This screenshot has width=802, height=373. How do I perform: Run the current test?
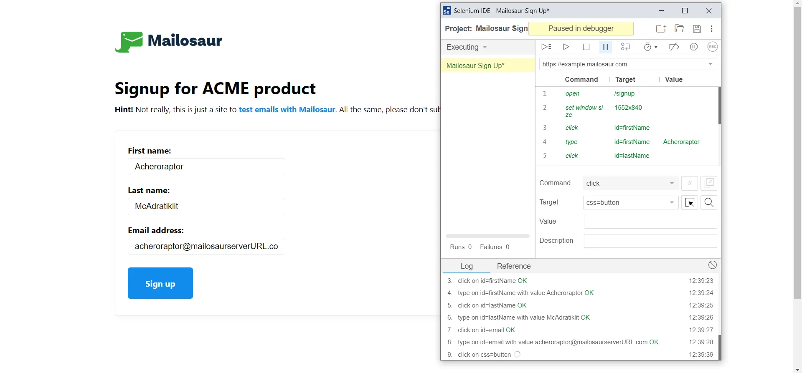(x=566, y=47)
